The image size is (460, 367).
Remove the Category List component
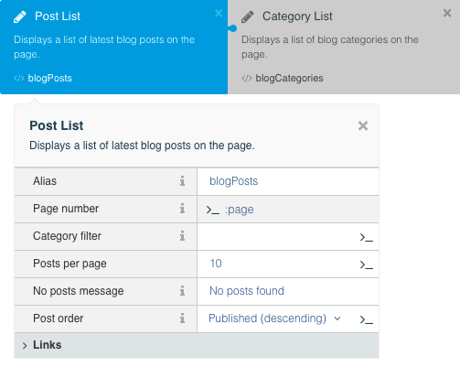(447, 13)
